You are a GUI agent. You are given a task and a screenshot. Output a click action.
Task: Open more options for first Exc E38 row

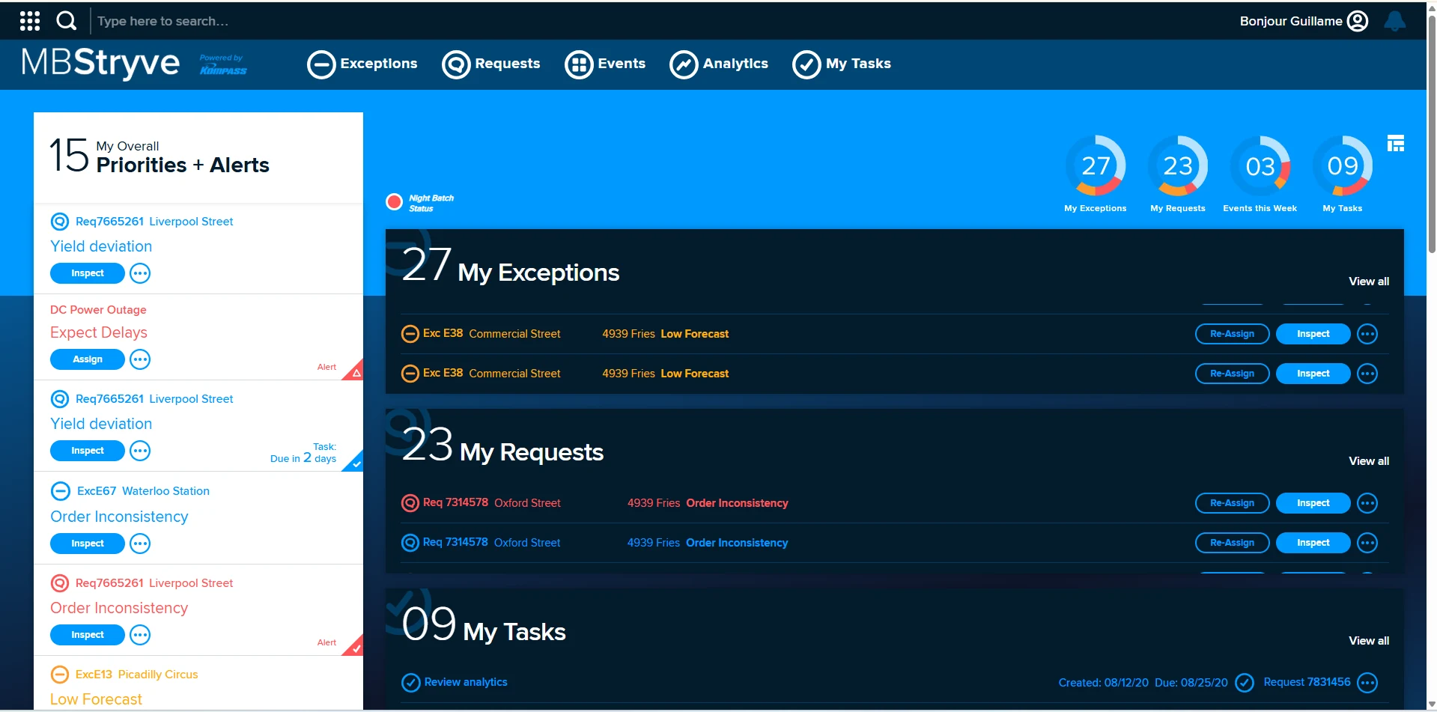click(1367, 334)
